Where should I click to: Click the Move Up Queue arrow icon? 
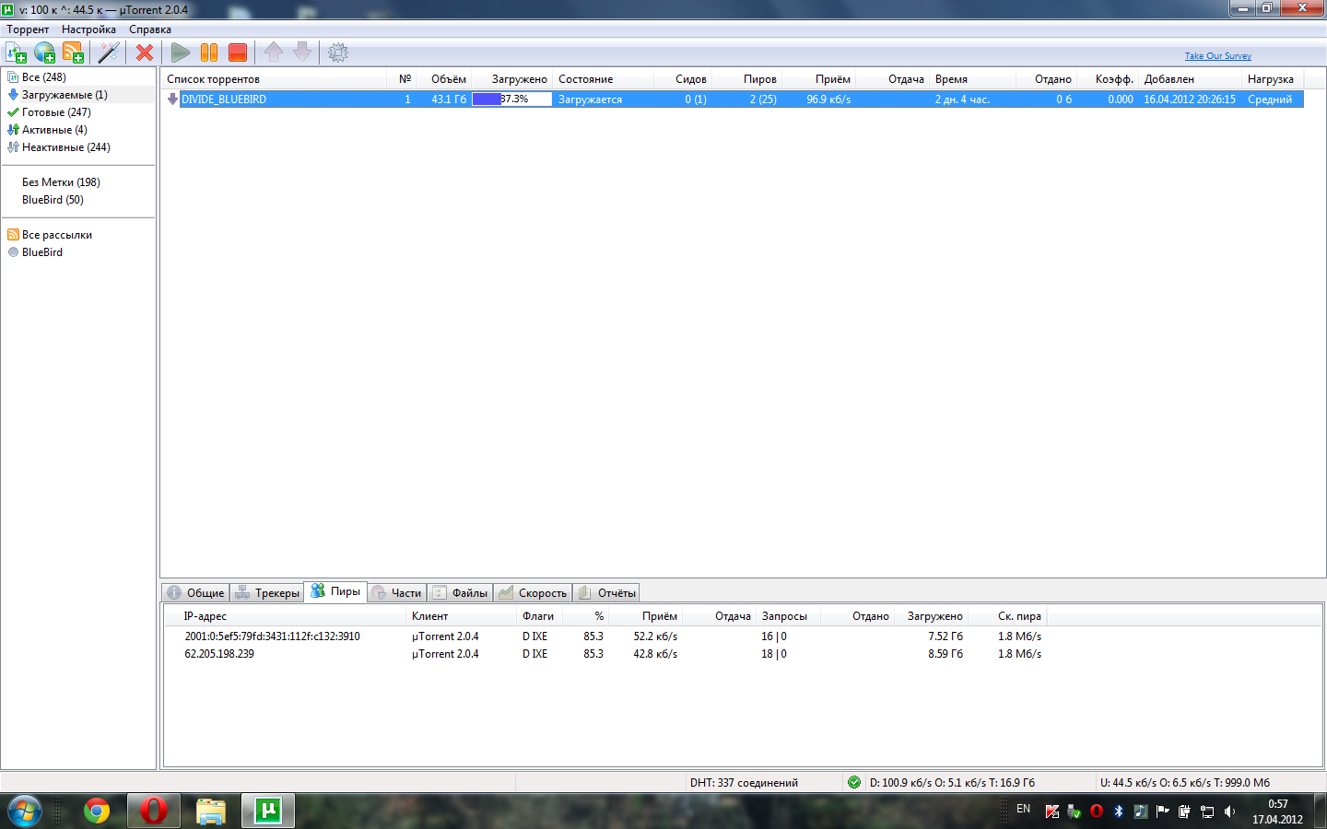pyautogui.click(x=274, y=53)
